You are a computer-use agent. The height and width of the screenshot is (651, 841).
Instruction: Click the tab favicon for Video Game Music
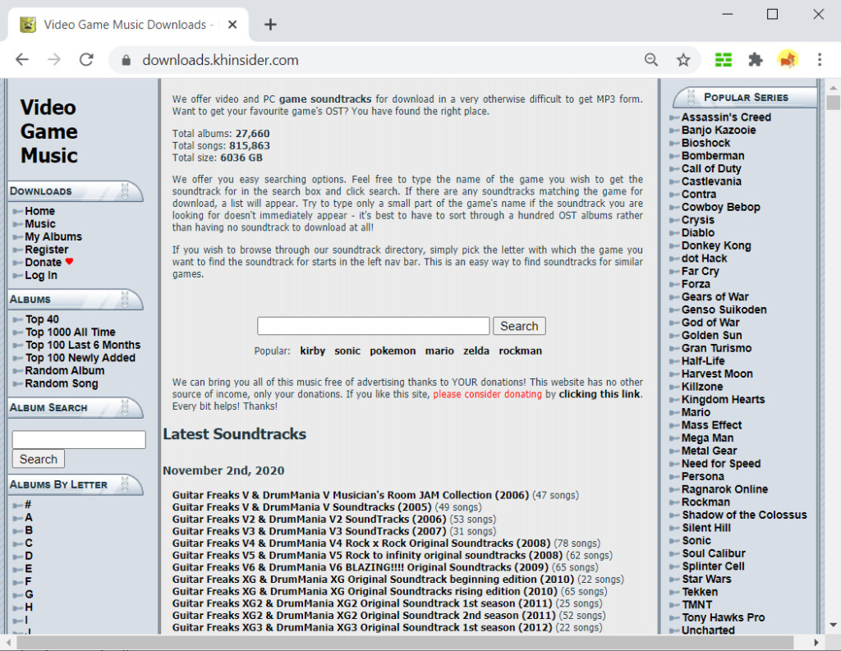[28, 25]
